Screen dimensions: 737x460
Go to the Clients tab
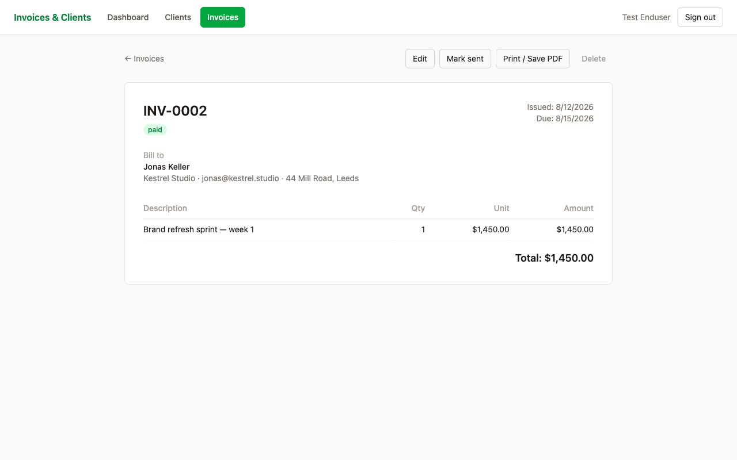[x=178, y=17]
